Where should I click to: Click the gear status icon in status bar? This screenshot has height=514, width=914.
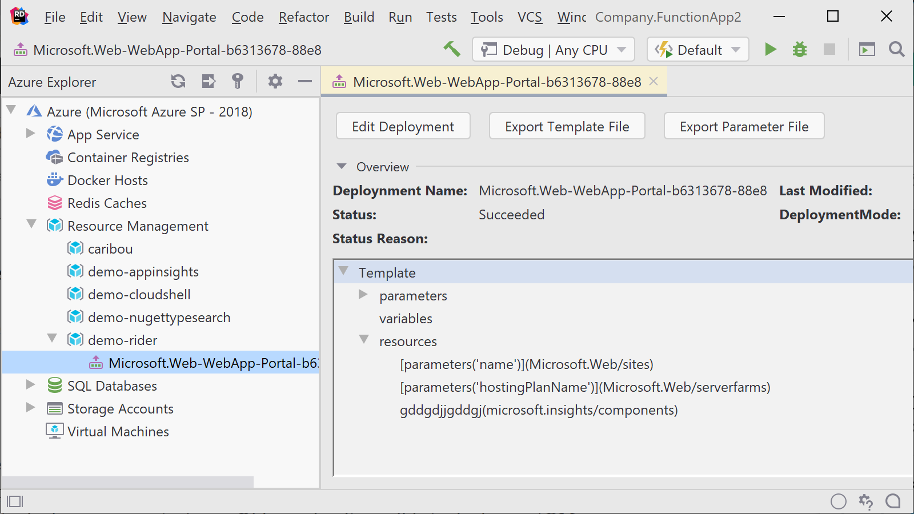pos(866,501)
